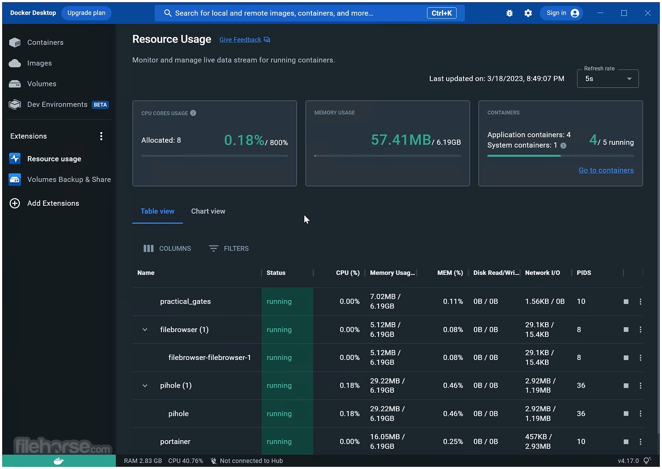This screenshot has width=662, height=469.
Task: Open the FILTERS panel
Action: pyautogui.click(x=229, y=249)
